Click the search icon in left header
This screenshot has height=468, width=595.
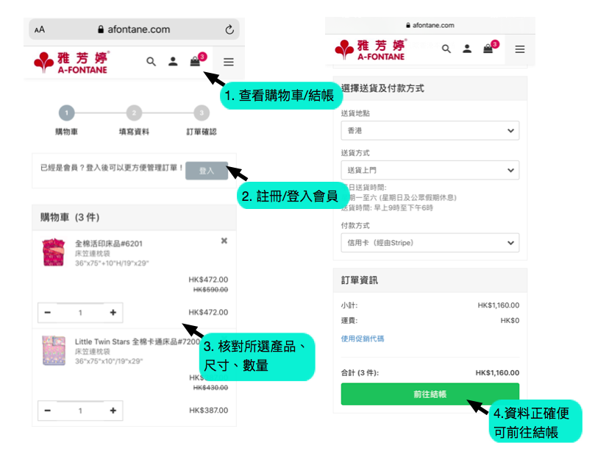point(151,62)
